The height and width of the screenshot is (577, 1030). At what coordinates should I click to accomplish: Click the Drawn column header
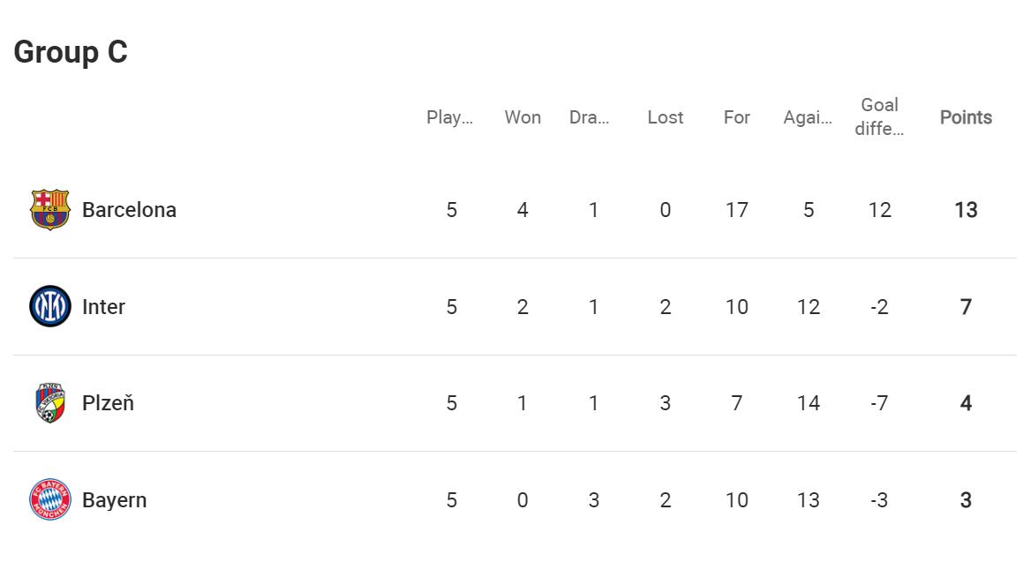coord(590,117)
